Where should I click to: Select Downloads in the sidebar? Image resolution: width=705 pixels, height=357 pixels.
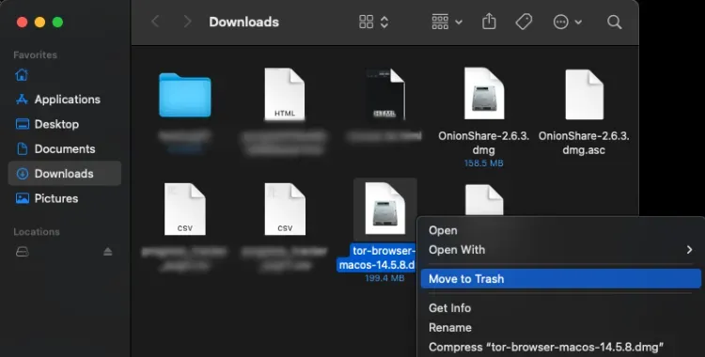point(64,174)
